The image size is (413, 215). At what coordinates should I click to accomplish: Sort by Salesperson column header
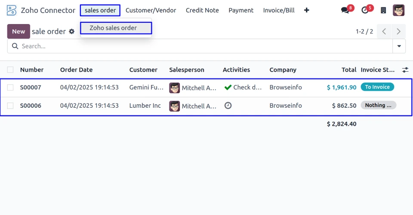(186, 70)
